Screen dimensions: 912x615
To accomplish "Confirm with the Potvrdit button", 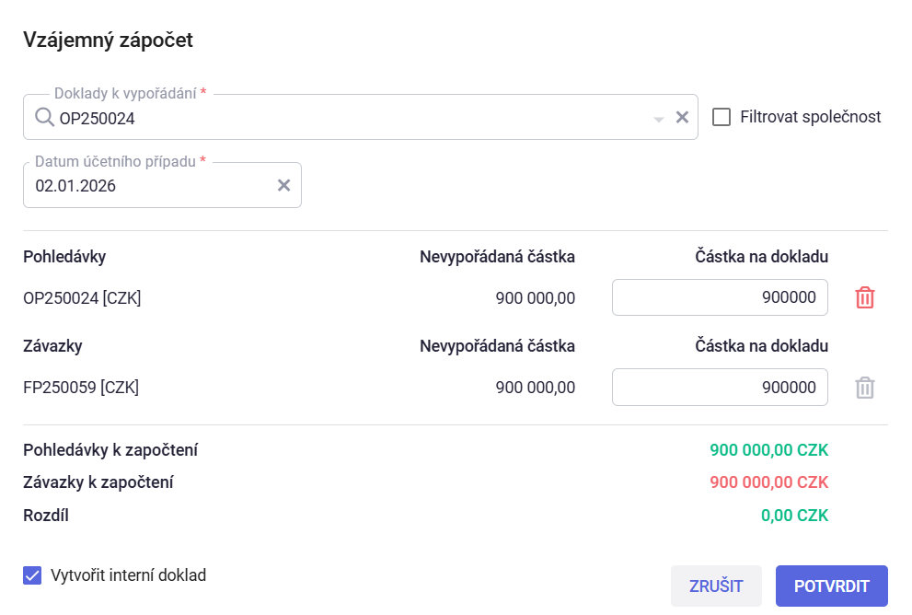I will (x=831, y=586).
